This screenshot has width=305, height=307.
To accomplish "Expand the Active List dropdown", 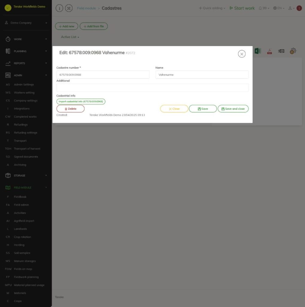I will (70, 37).
